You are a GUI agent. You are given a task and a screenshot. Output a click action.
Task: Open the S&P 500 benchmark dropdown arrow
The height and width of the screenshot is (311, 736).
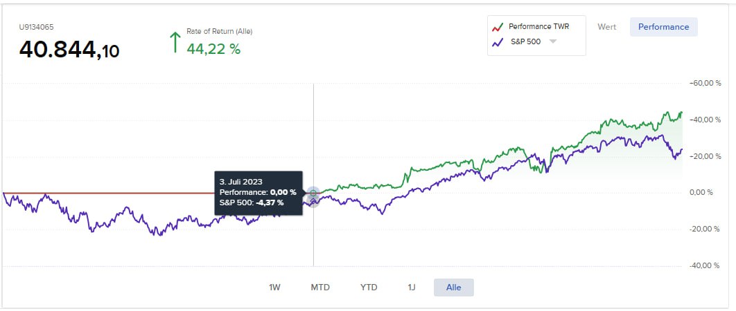tap(553, 41)
